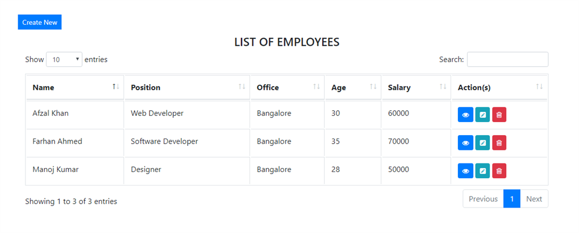
Task: View details for Farhan Ahmed
Action: (x=465, y=143)
